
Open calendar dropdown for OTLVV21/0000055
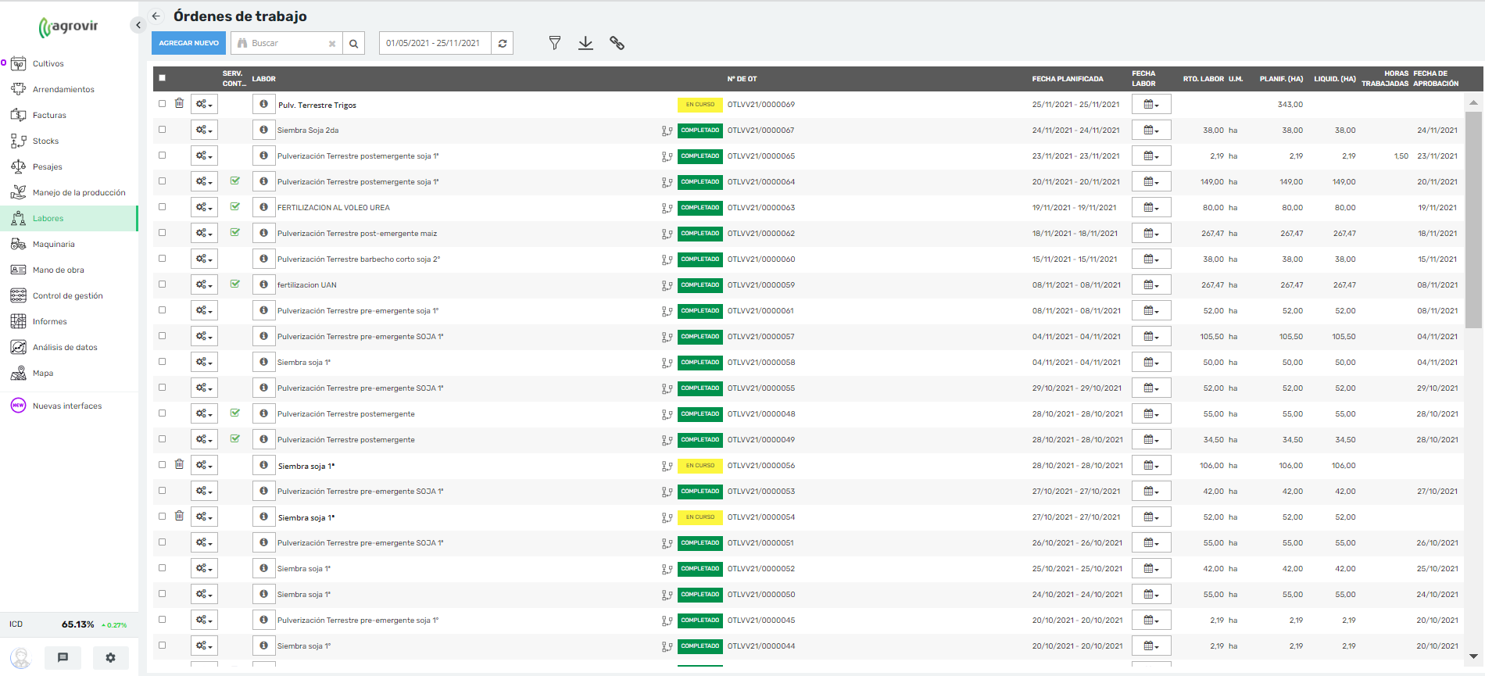[1151, 388]
